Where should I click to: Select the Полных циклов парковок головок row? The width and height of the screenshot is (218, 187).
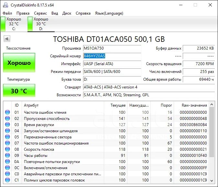pyautogui.click(x=106, y=180)
